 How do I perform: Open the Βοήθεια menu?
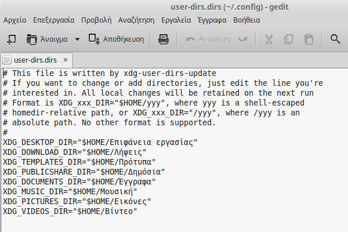pyautogui.click(x=246, y=20)
